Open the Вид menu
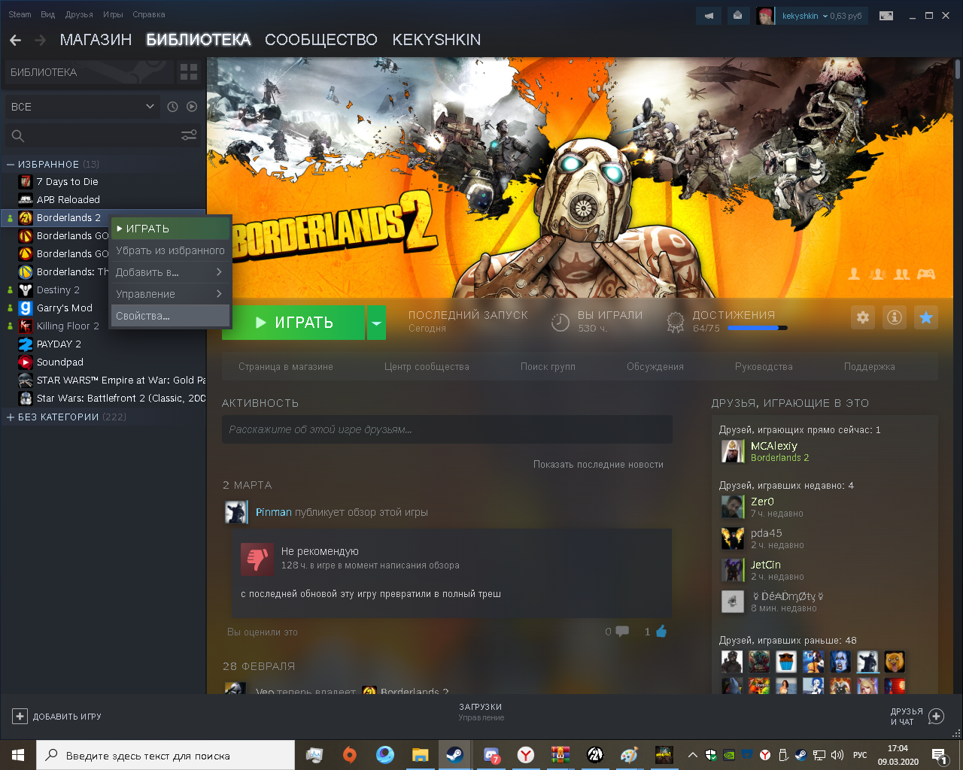Image resolution: width=963 pixels, height=770 pixels. pos(48,14)
